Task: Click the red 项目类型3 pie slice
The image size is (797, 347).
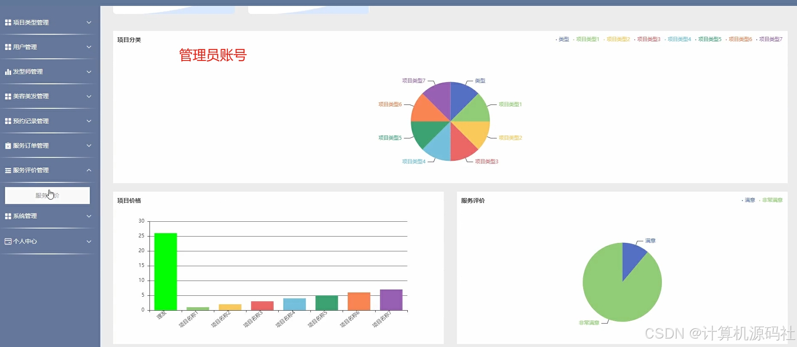Action: point(460,146)
